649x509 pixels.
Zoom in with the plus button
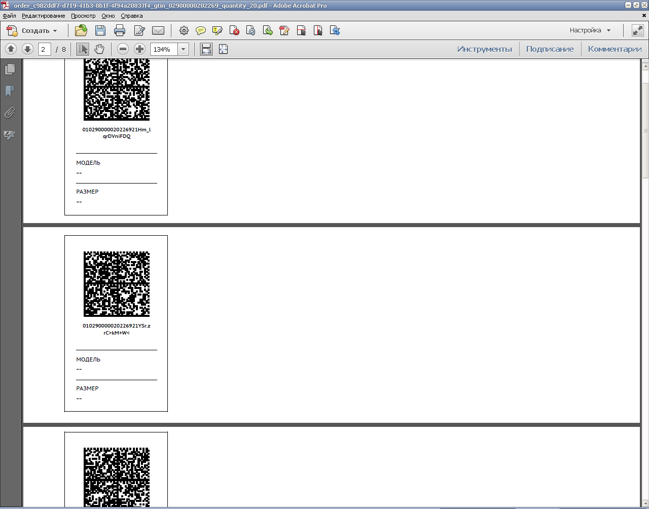(139, 49)
